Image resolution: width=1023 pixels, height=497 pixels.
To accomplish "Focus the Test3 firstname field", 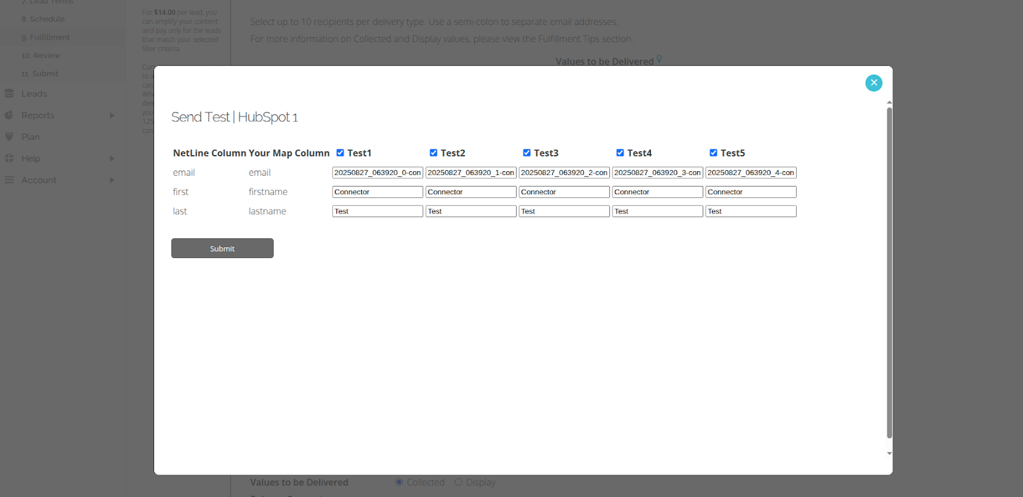I will (565, 192).
